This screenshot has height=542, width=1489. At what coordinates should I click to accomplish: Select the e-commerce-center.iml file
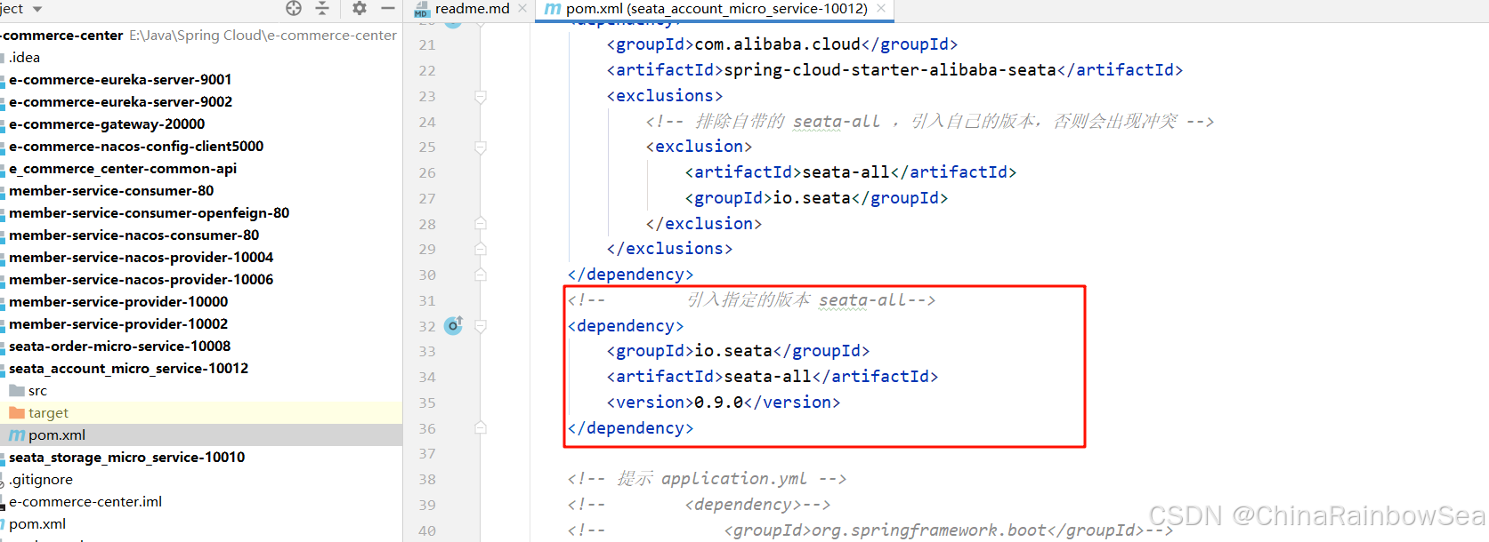tap(85, 502)
